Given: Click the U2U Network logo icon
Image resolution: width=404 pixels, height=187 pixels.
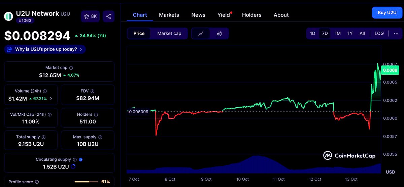Looking at the screenshot, I should 8,16.
